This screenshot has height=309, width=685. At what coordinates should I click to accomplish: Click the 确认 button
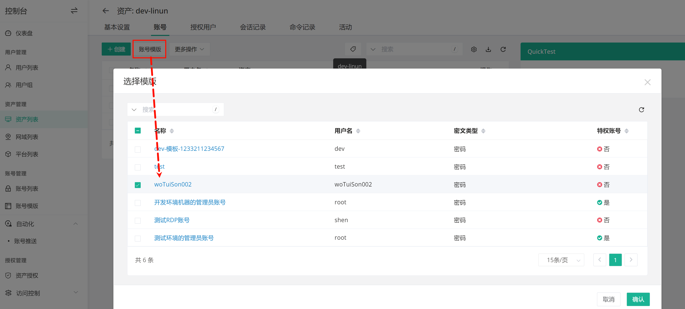point(638,299)
